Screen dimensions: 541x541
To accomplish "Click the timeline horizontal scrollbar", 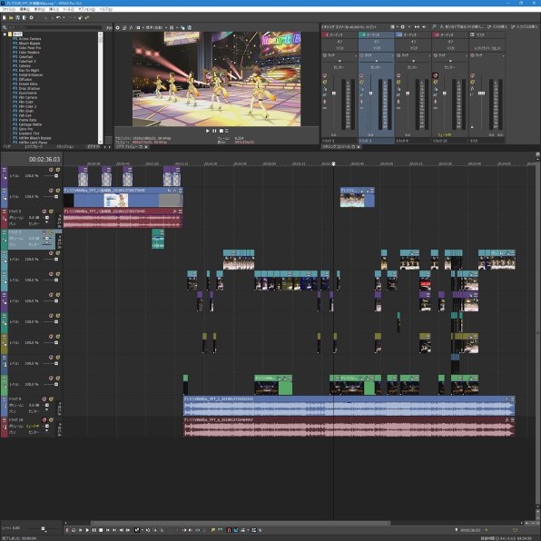I will point(241,523).
